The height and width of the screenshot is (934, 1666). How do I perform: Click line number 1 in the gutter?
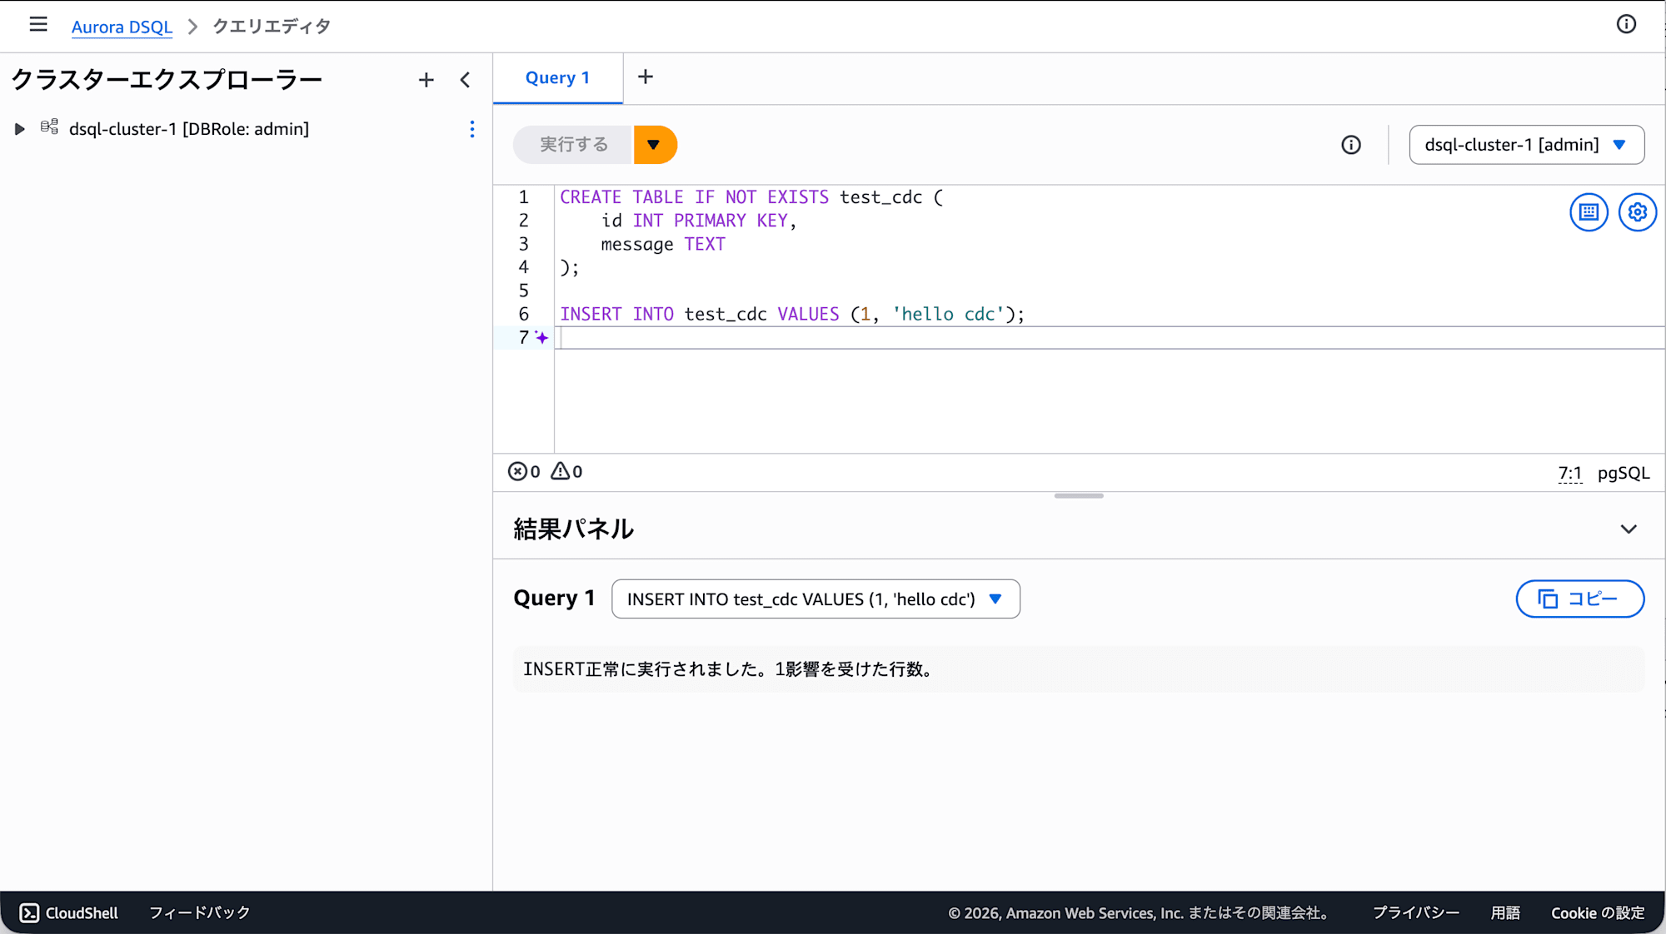tap(523, 197)
